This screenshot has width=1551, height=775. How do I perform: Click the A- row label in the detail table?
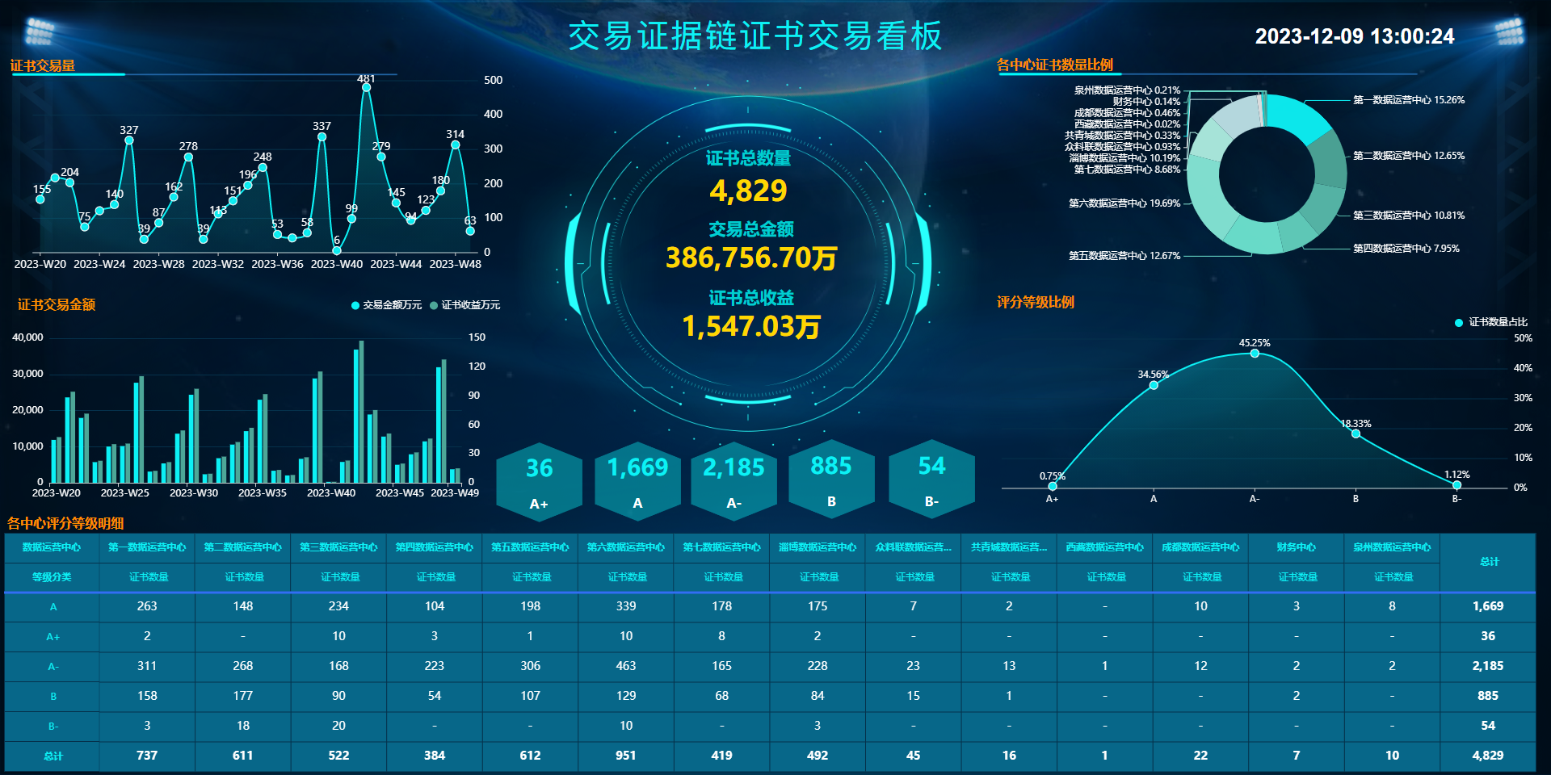53,667
